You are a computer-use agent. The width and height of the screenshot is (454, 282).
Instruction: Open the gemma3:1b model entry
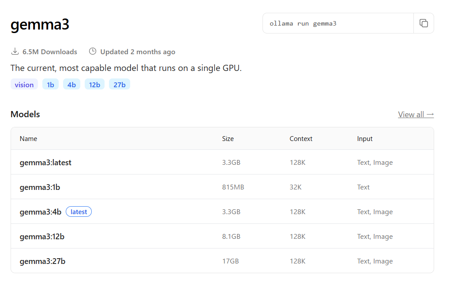tap(40, 187)
